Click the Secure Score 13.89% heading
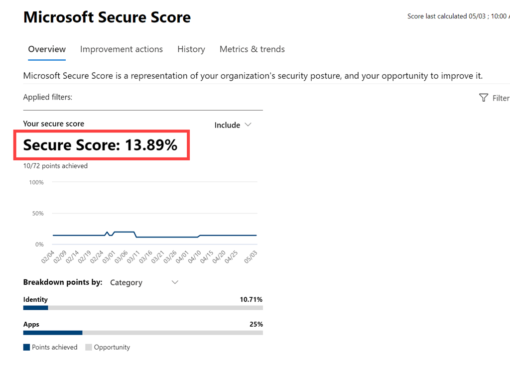The image size is (510, 379). [x=100, y=145]
